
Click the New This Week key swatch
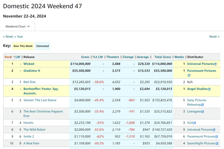coord(23,46)
